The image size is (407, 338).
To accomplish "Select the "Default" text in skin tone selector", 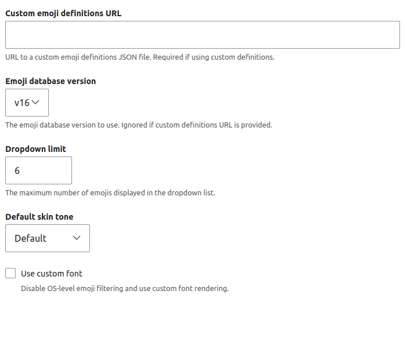I will point(31,238).
